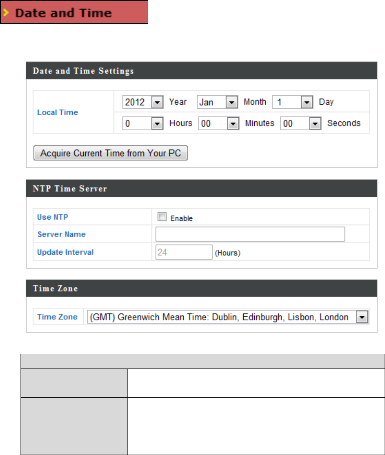Open the Day dropdown showing 1
The width and height of the screenshot is (385, 455).
[x=293, y=102]
